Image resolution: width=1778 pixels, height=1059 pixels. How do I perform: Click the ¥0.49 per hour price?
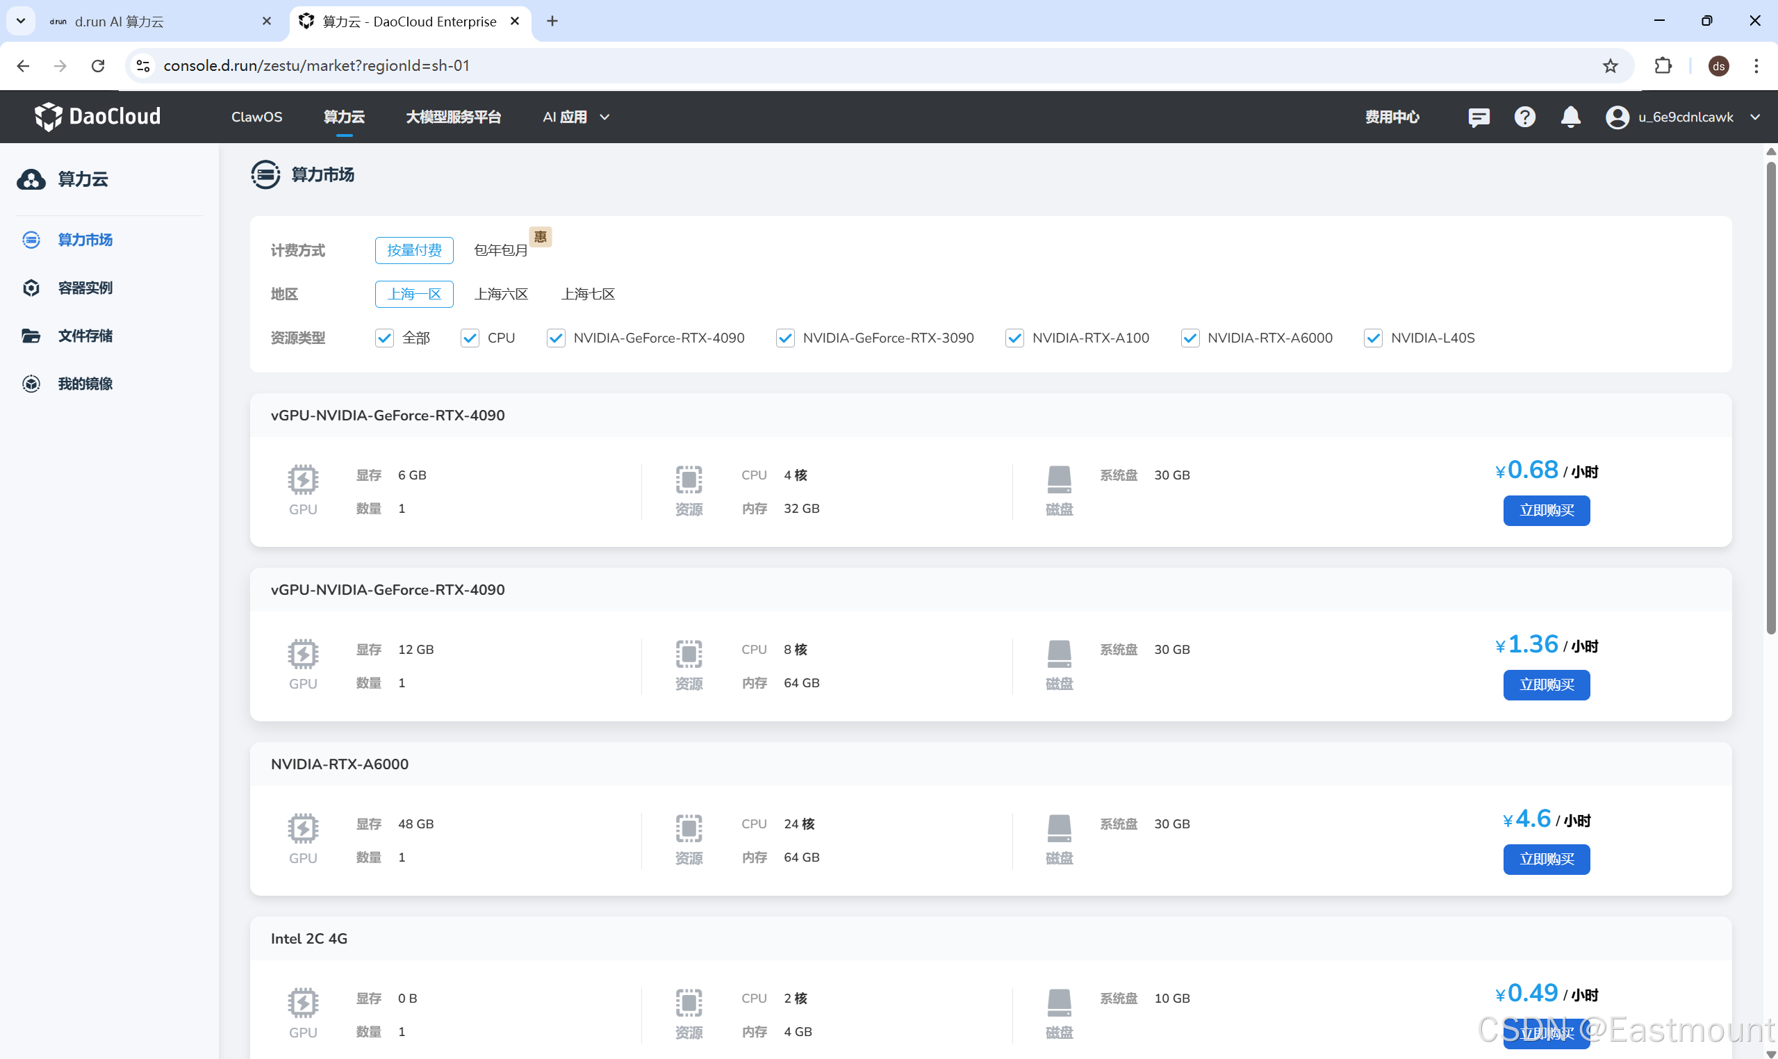1546,994
